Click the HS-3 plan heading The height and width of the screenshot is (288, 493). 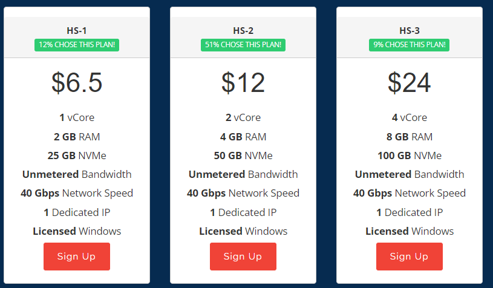coord(410,31)
